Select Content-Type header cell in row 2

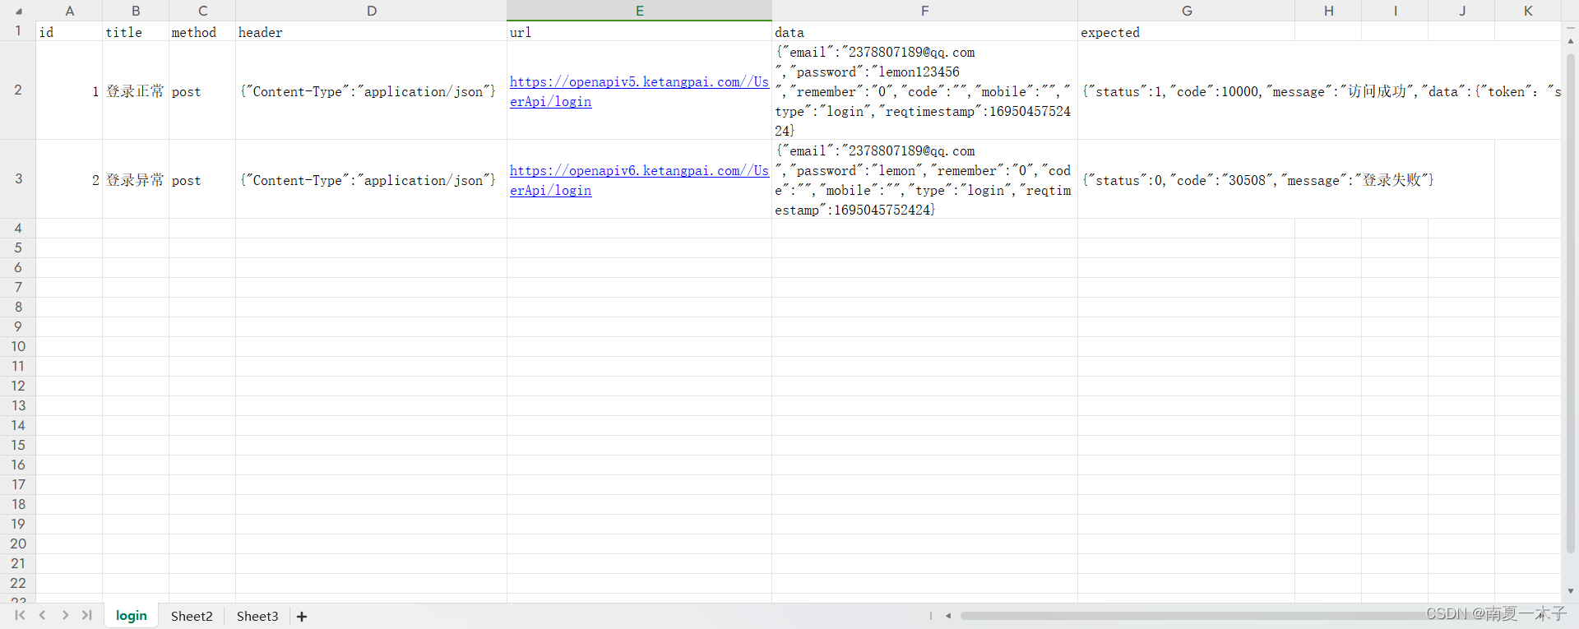[372, 90]
